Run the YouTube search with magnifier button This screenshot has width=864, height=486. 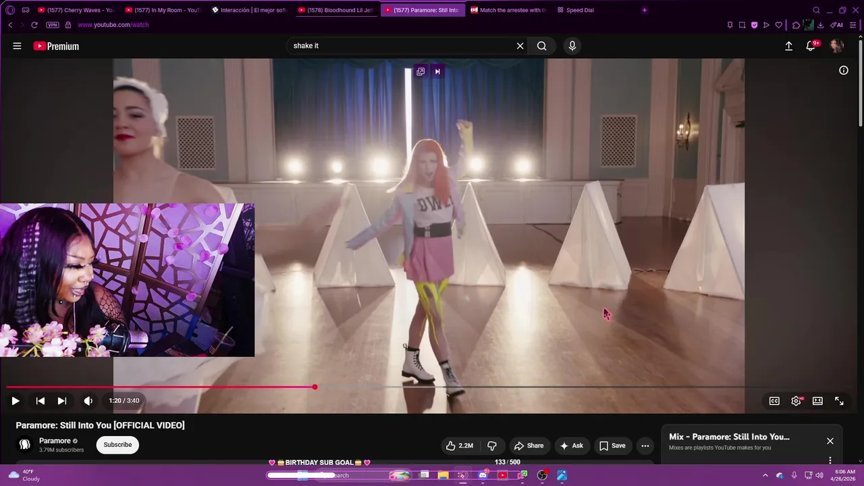[x=541, y=46]
